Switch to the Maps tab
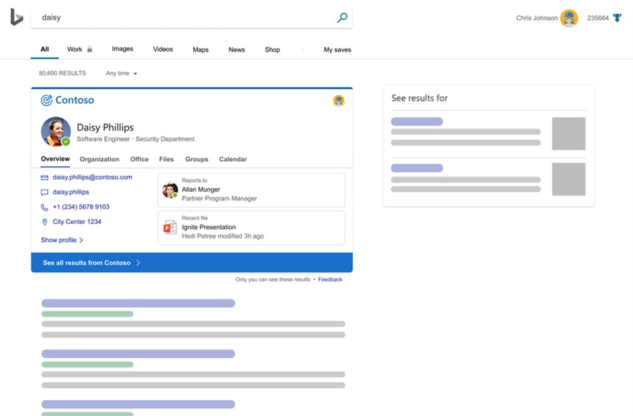This screenshot has width=633, height=416. tap(201, 49)
